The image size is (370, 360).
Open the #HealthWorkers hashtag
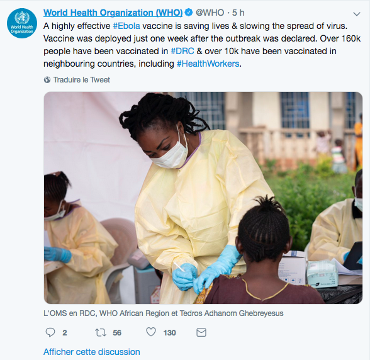(x=208, y=64)
